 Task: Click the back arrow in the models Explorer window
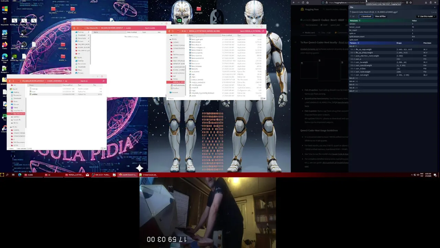[x=74, y=28]
